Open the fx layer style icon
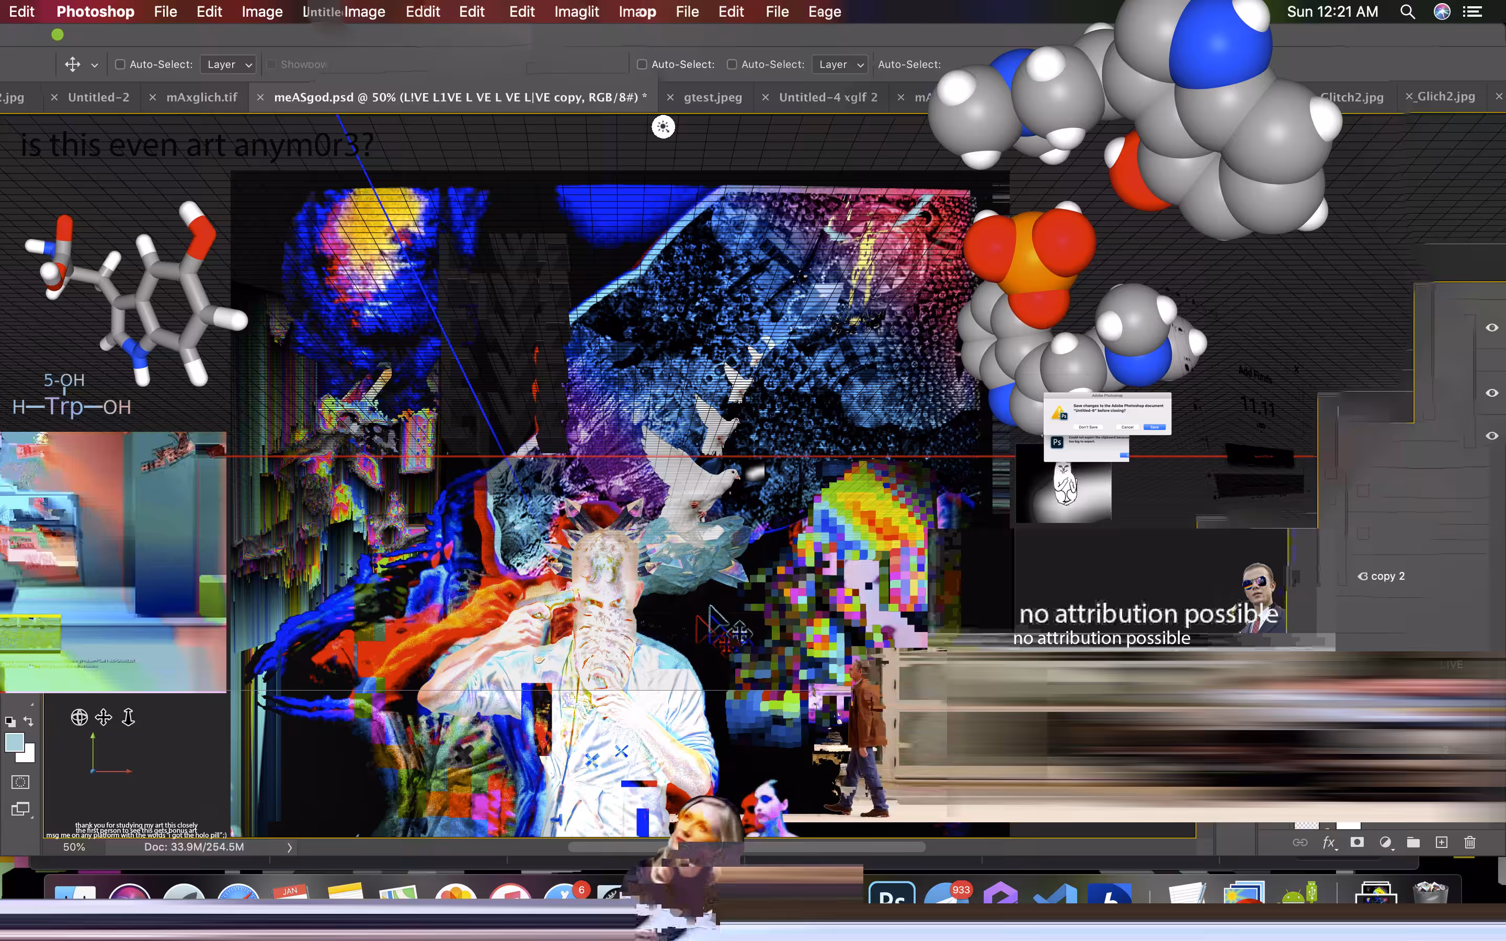 1329,842
